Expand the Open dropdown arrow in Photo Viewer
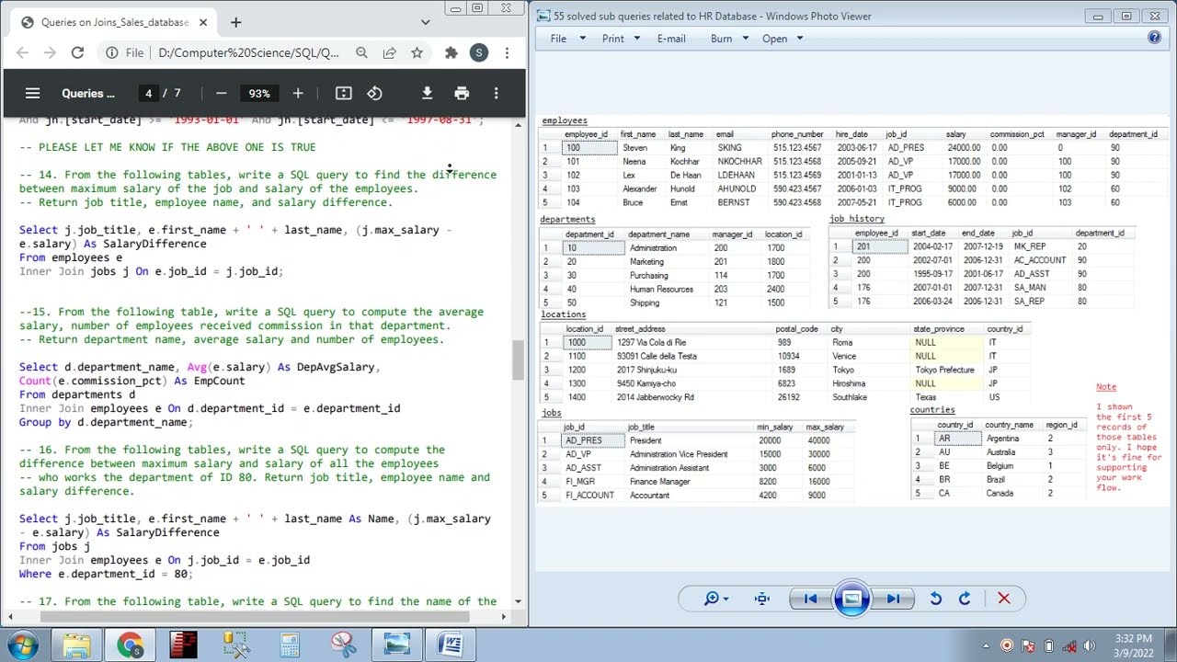Screen dimensions: 1177x662 (x=799, y=39)
